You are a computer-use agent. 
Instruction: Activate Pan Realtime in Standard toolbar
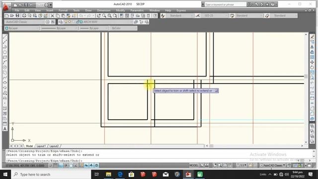(98, 15)
